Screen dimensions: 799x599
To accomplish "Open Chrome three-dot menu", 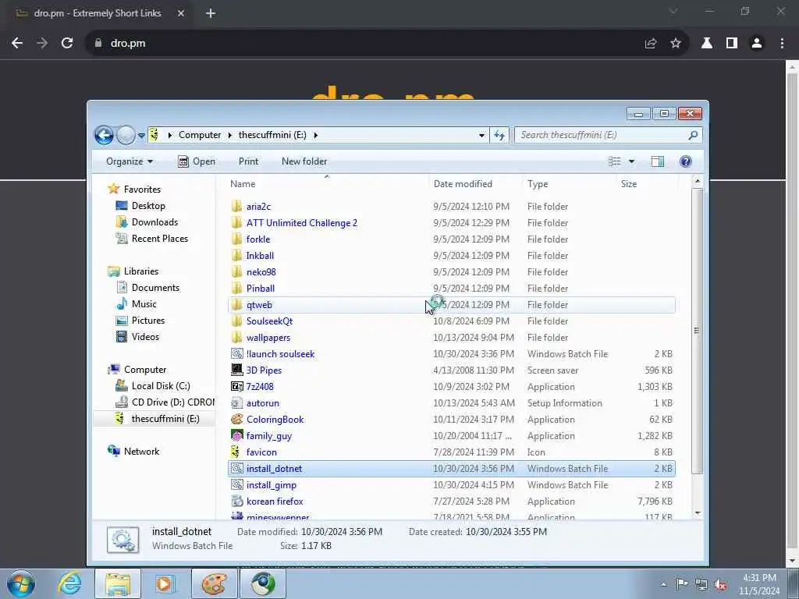I will [x=782, y=44].
